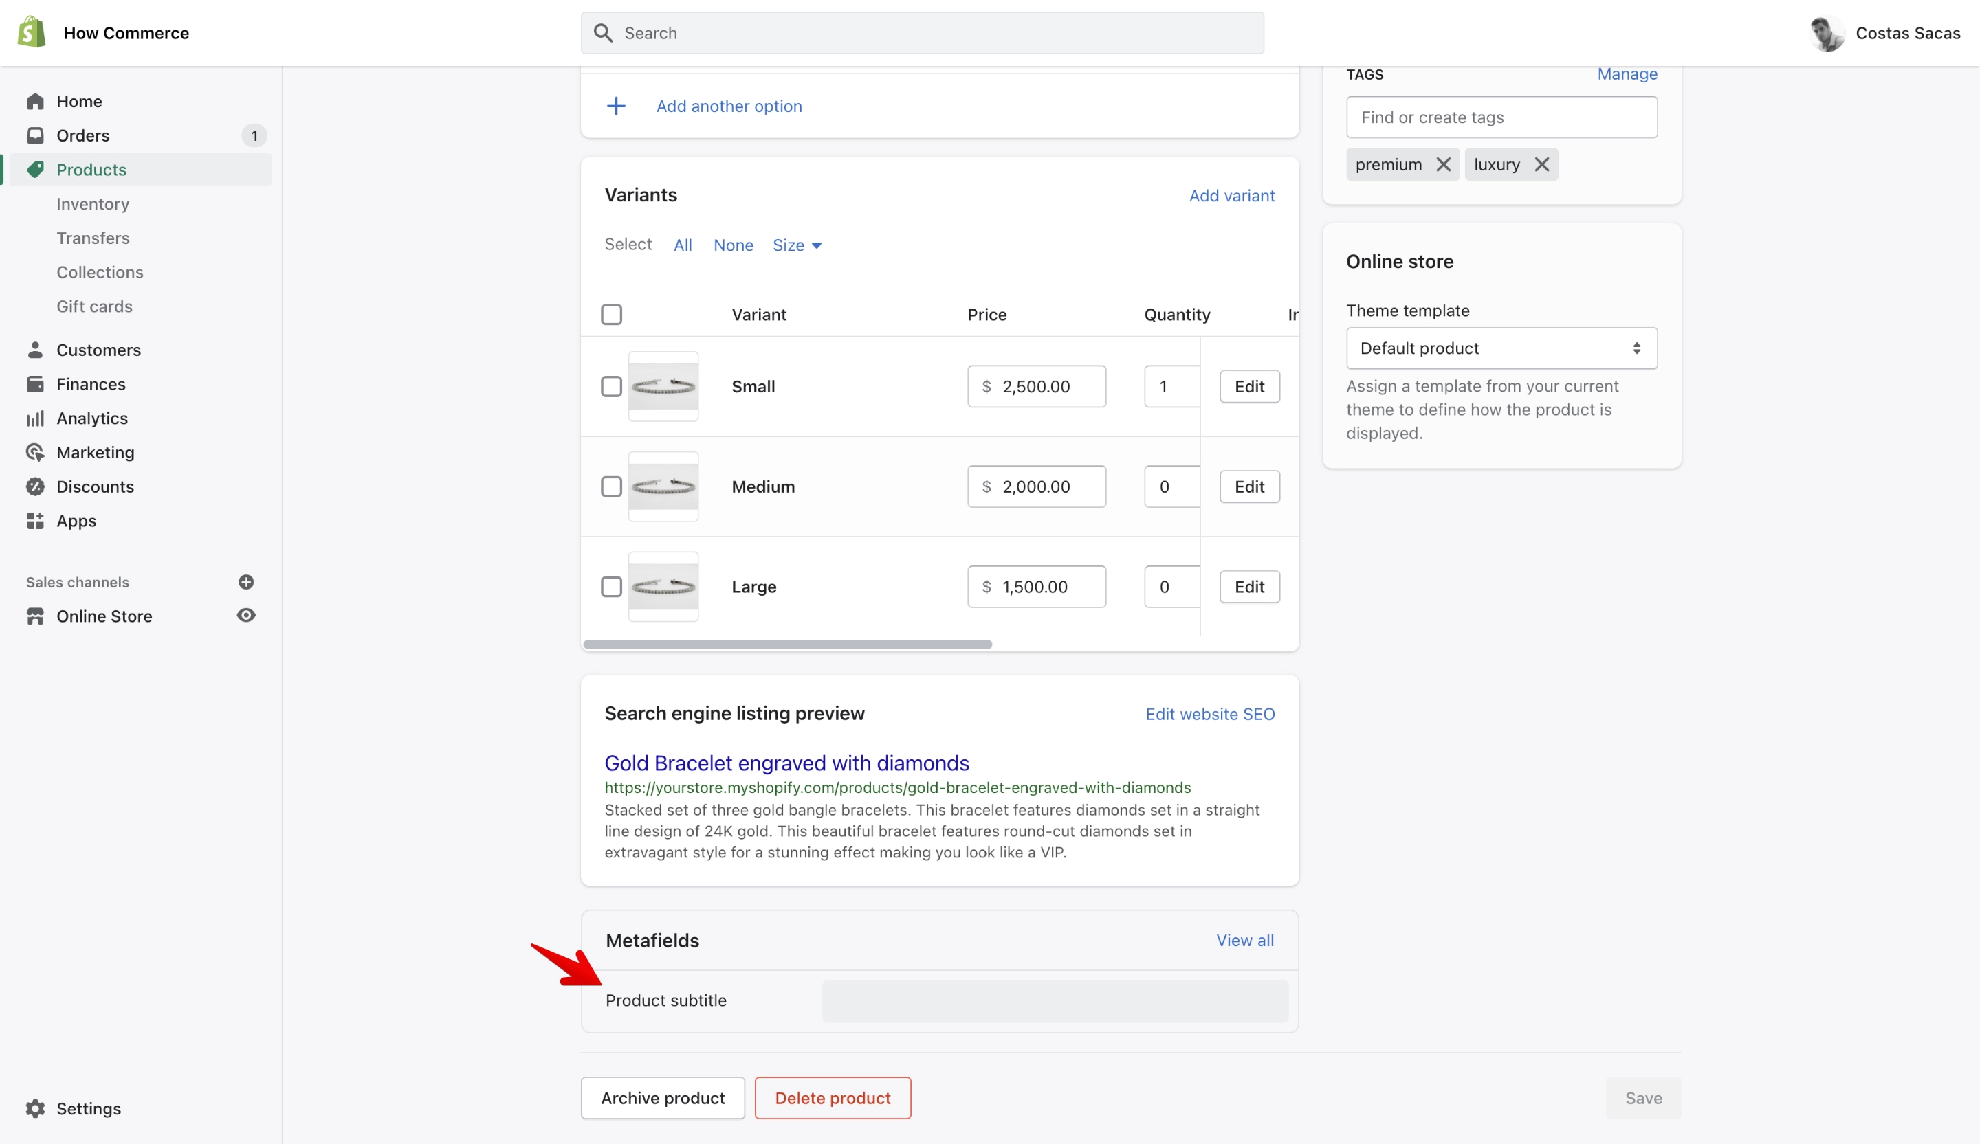This screenshot has height=1144, width=1980.
Task: Remove the luxury tag
Action: point(1541,164)
